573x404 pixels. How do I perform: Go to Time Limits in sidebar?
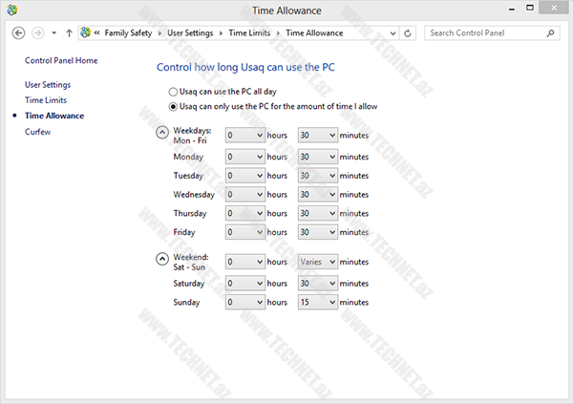(x=46, y=99)
